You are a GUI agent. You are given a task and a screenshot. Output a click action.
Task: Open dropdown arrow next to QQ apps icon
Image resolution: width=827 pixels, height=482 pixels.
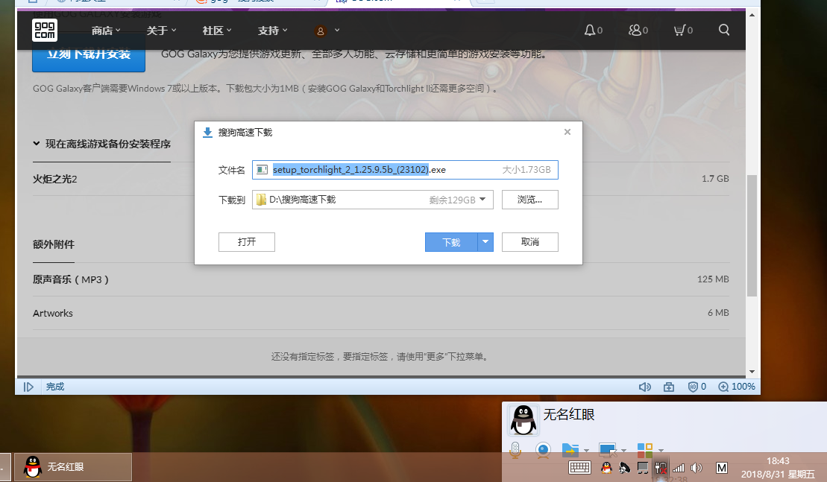(661, 451)
